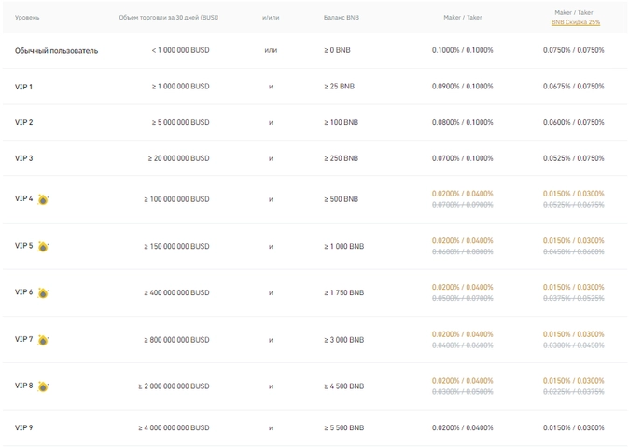This screenshot has width=629, height=447.
Task: Click the flame icon next to VIP 7
Action: [x=43, y=340]
